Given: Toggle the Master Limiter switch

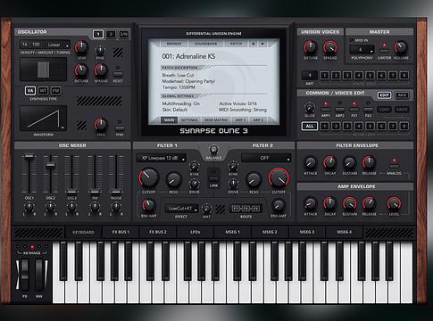Looking at the screenshot, I should pos(384,51).
